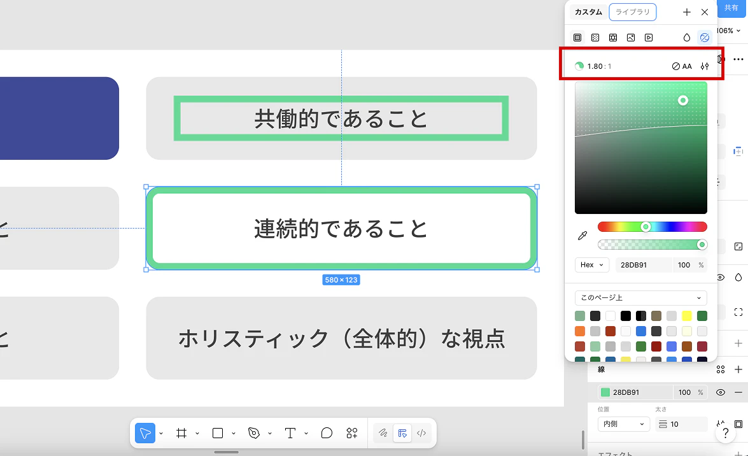Click the ホリスティック(全体的)な視点 card
The image size is (748, 456).
342,338
